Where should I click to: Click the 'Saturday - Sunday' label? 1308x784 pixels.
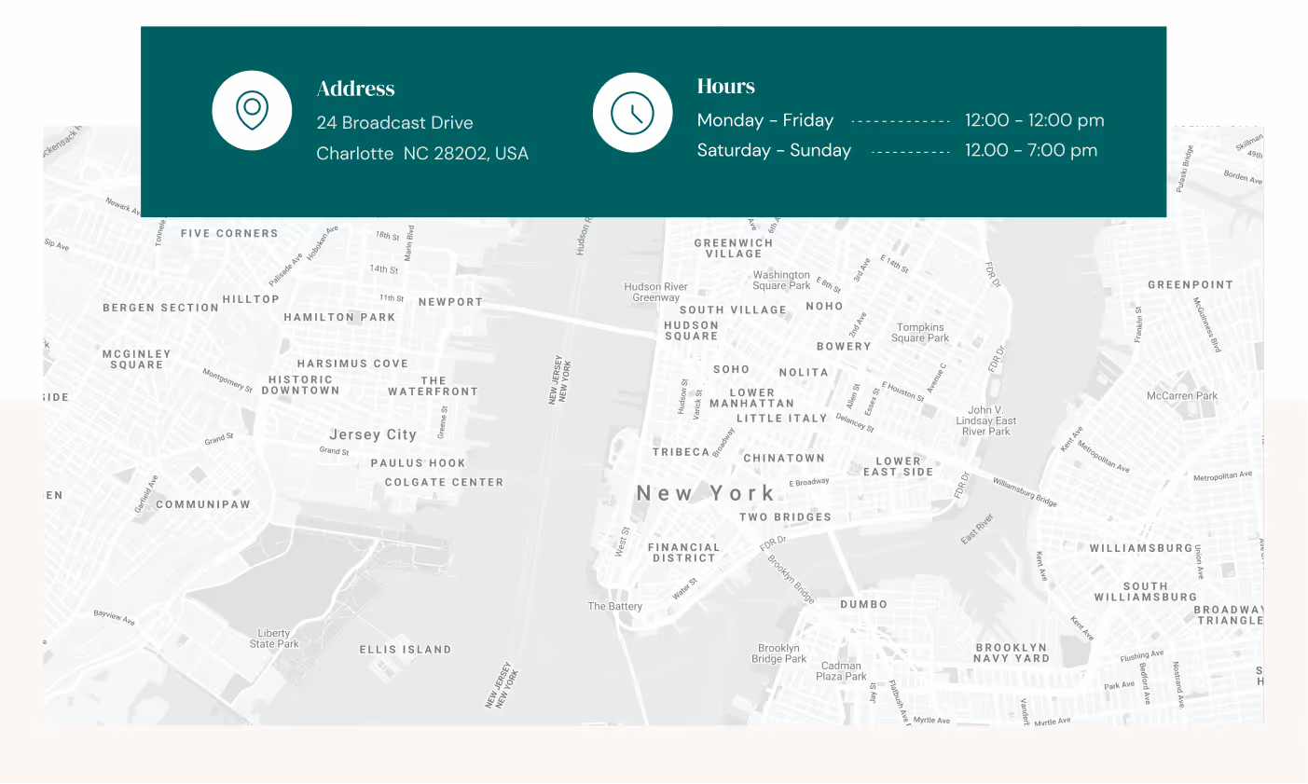pos(774,150)
